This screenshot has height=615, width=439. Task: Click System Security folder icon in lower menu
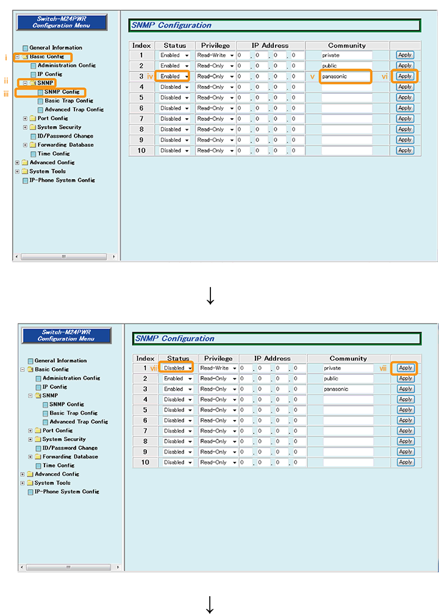click(37, 439)
